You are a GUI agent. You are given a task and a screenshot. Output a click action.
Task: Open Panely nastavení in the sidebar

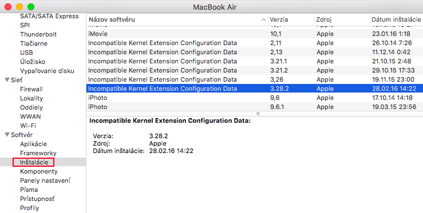coord(45,180)
